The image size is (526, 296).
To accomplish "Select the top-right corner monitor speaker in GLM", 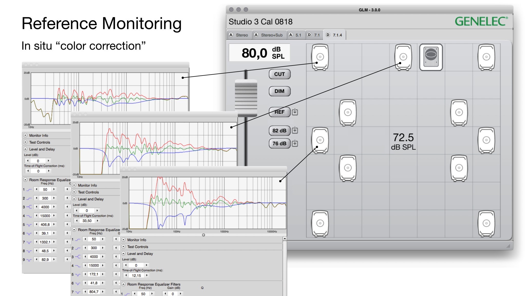I will (486, 57).
